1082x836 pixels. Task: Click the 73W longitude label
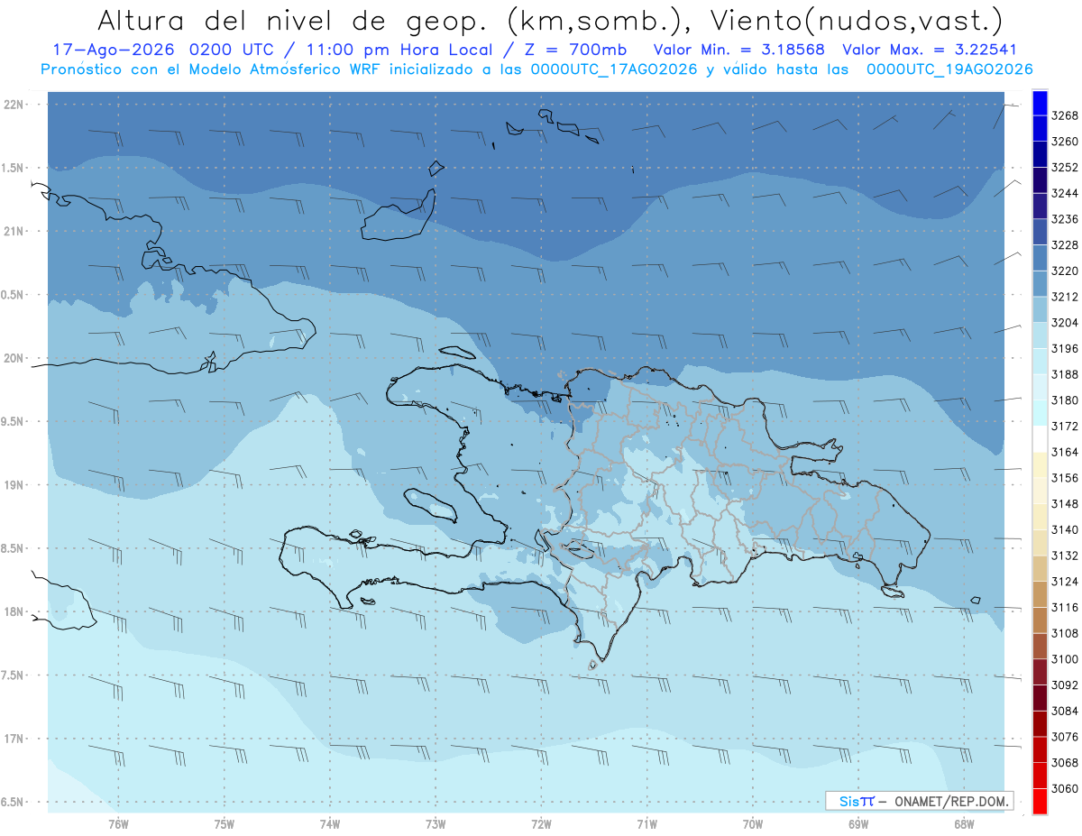coord(436,823)
